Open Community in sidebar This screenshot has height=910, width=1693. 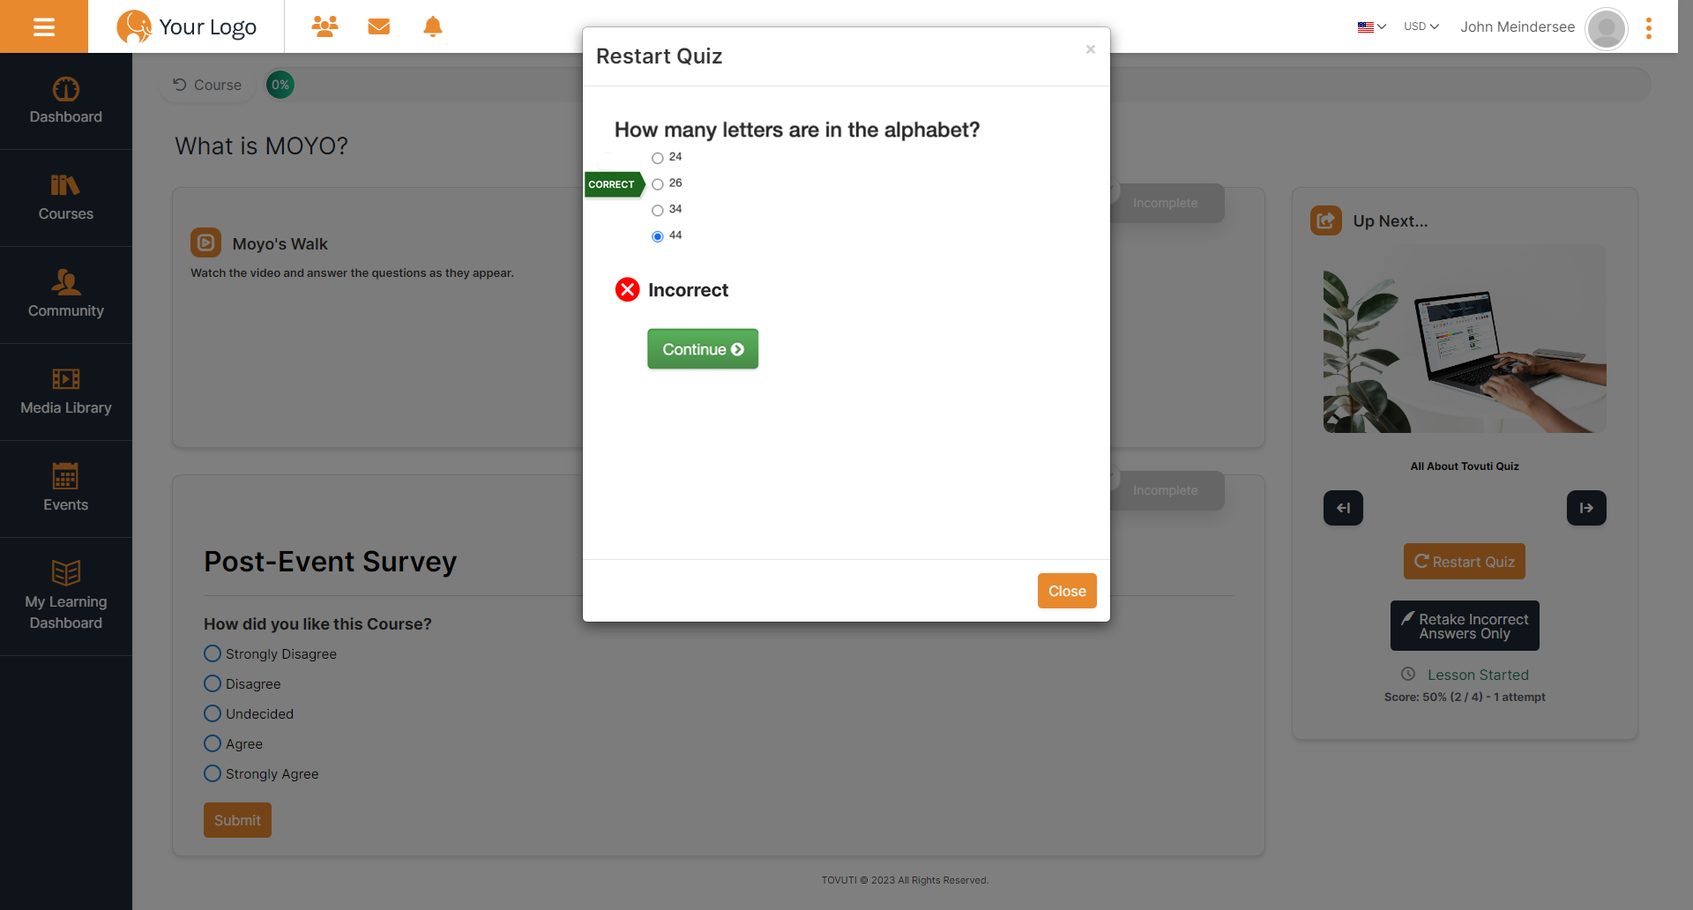(x=66, y=295)
